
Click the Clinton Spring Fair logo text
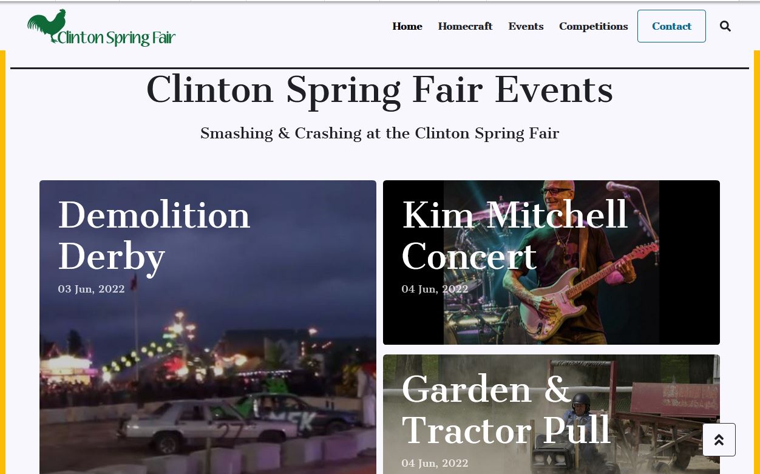116,38
